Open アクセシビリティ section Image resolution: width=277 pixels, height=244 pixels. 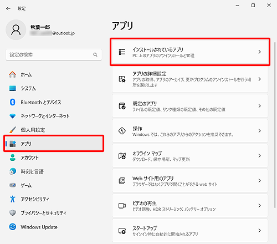[54, 199]
